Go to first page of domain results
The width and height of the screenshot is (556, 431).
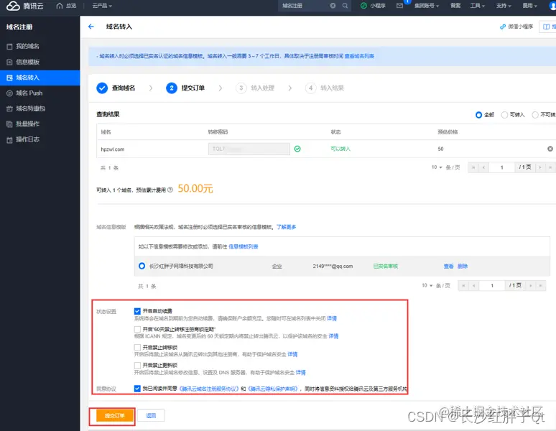tap(473, 167)
